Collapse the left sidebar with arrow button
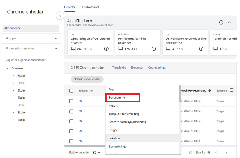Image resolution: width=240 pixels, height=158 pixels. coord(60,16)
